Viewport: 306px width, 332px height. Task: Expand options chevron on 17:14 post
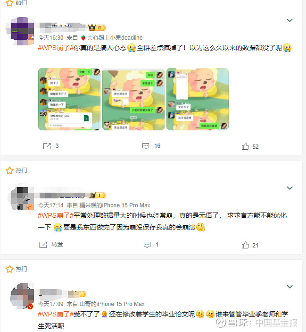289,188
